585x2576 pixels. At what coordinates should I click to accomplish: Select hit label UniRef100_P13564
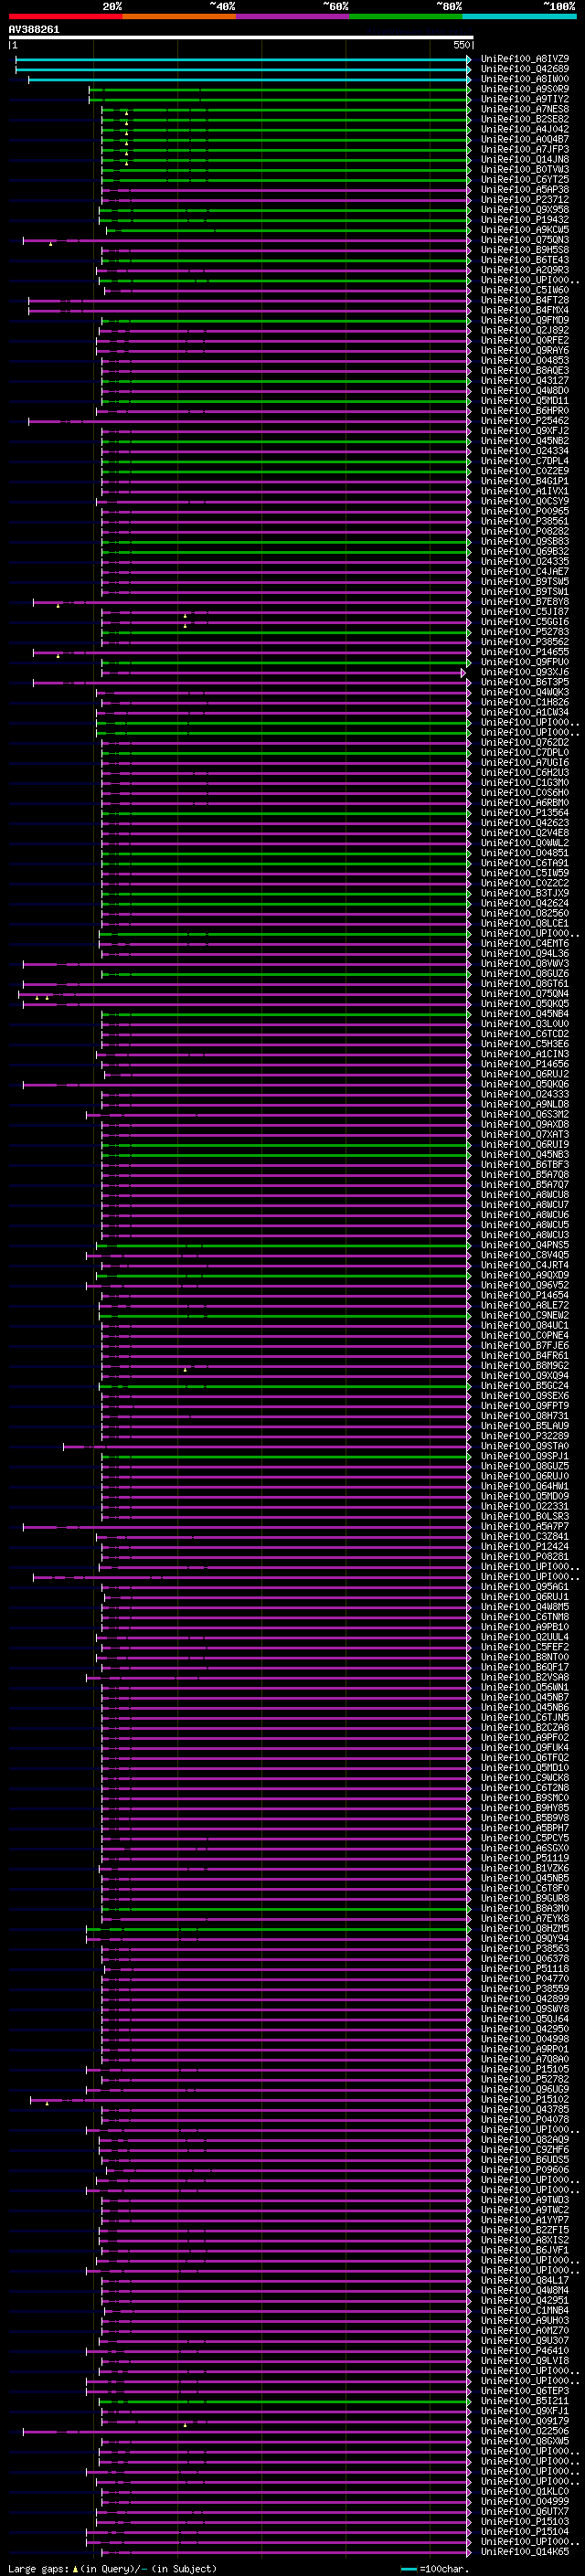coord(525,813)
